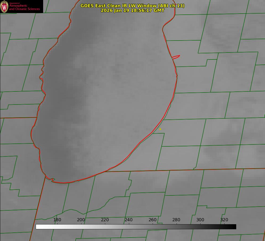Click the small inlet notch at the lake's southwest corner

click(52, 180)
